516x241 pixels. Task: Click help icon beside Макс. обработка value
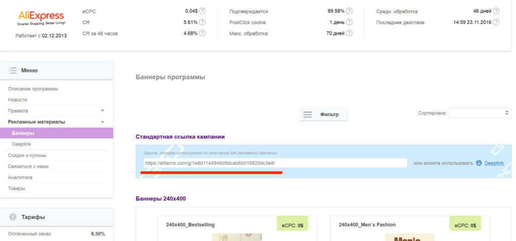(x=349, y=33)
